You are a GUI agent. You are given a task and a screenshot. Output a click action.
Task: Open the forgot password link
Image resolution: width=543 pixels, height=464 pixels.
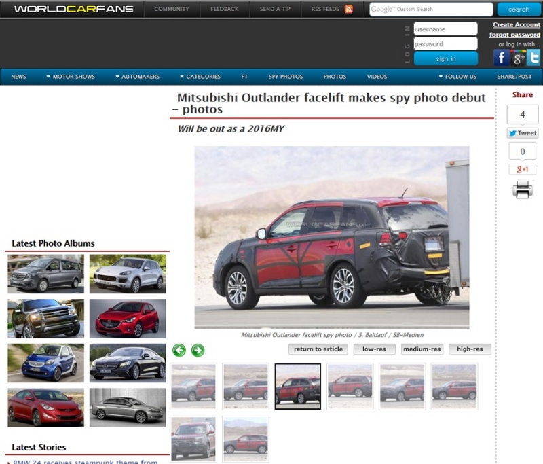[514, 35]
